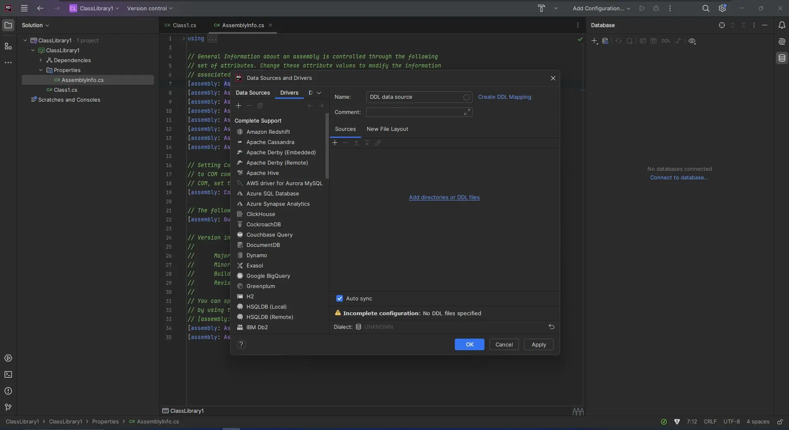Open the Notifications bell icon

coord(782,26)
